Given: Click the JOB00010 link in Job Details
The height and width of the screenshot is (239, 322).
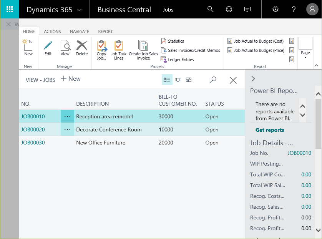Looking at the screenshot, I should point(299,153).
